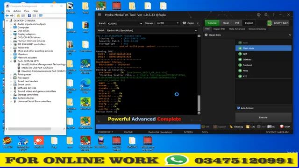Open the Option dropdown
299x168 pixels.
[x=191, y=23]
